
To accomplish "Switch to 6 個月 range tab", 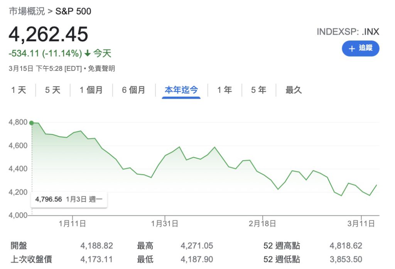I will click(133, 90).
